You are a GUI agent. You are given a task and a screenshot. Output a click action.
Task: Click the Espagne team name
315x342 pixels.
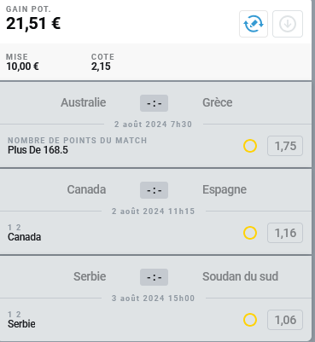(x=225, y=190)
